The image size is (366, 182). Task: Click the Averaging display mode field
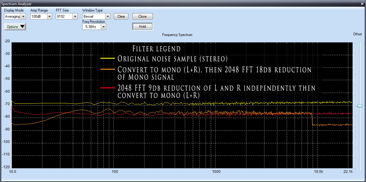(x=13, y=16)
